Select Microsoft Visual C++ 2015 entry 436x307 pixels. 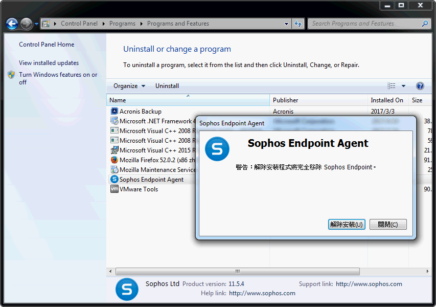157,150
